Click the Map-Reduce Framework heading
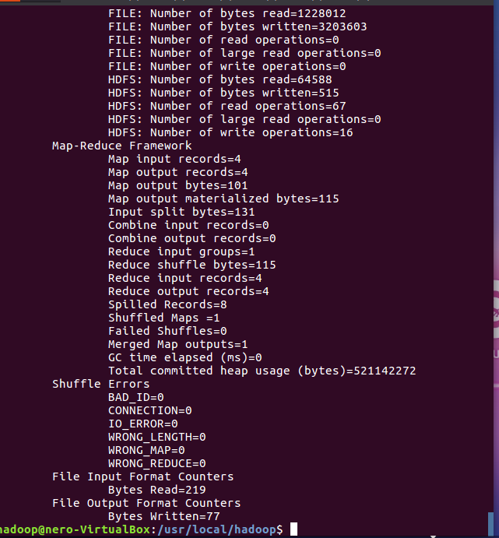Viewport: 499px width, 538px height. tap(121, 146)
